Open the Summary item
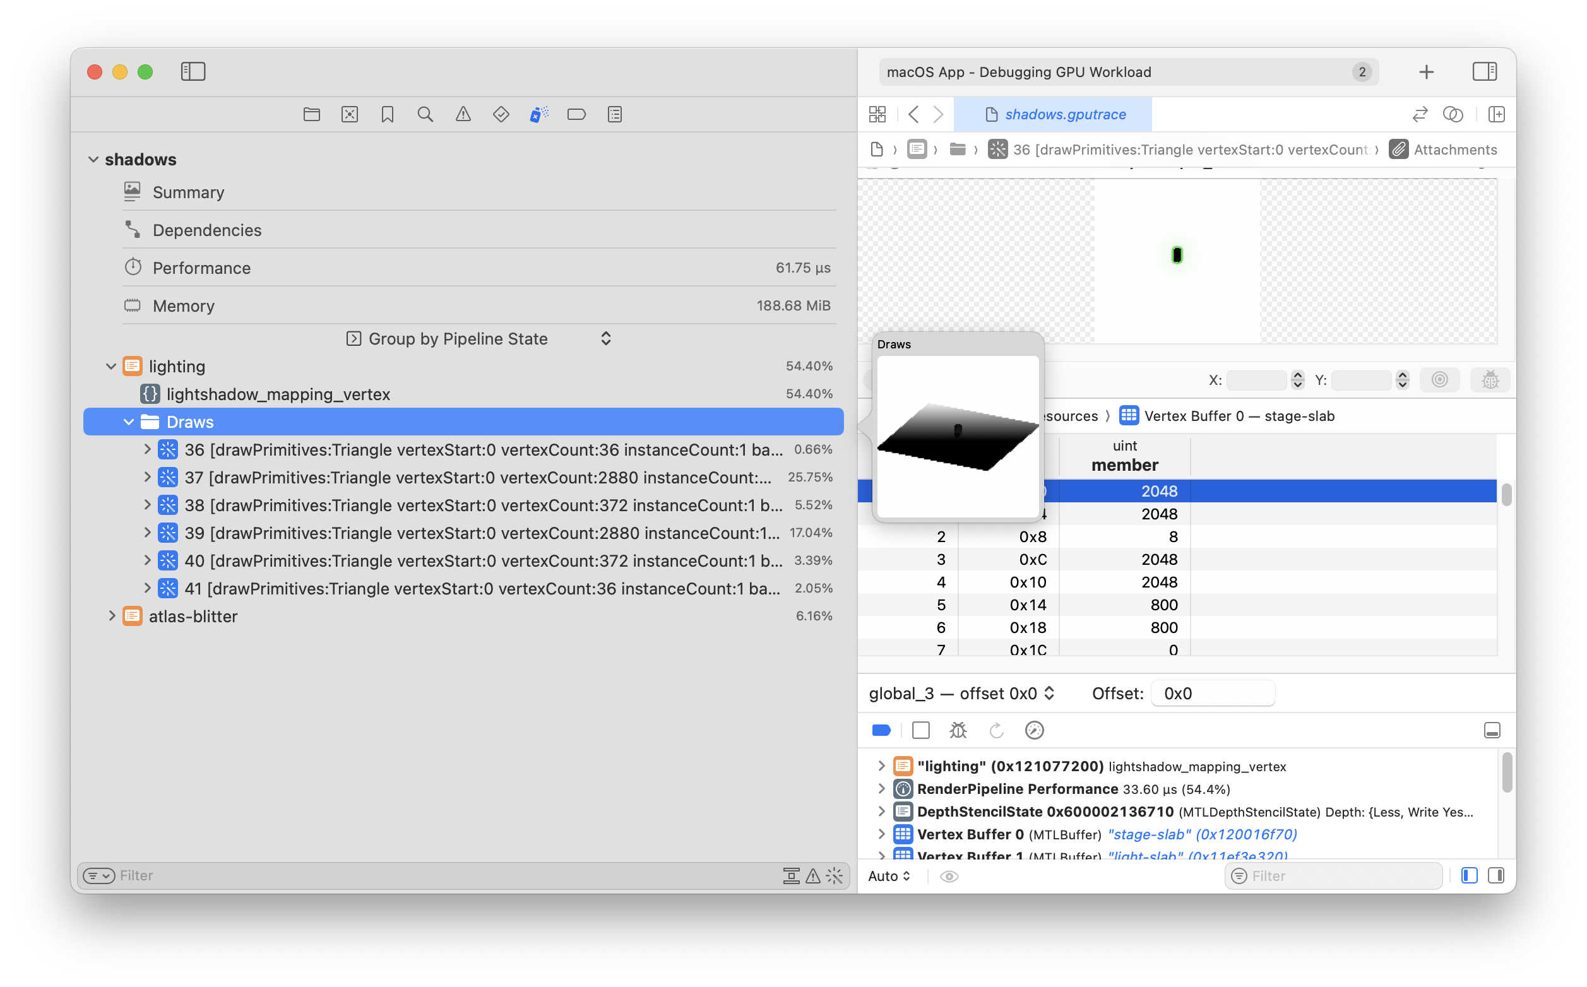1587x987 pixels. 479,192
